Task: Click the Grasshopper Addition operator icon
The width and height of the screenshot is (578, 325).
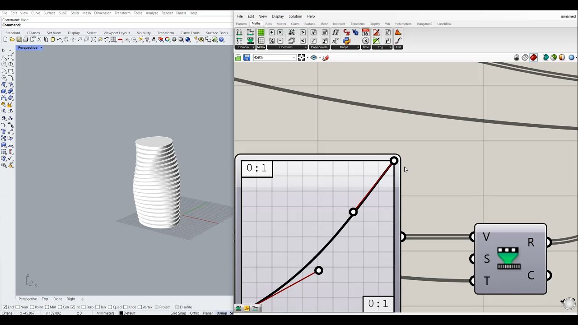Action: pyautogui.click(x=271, y=32)
